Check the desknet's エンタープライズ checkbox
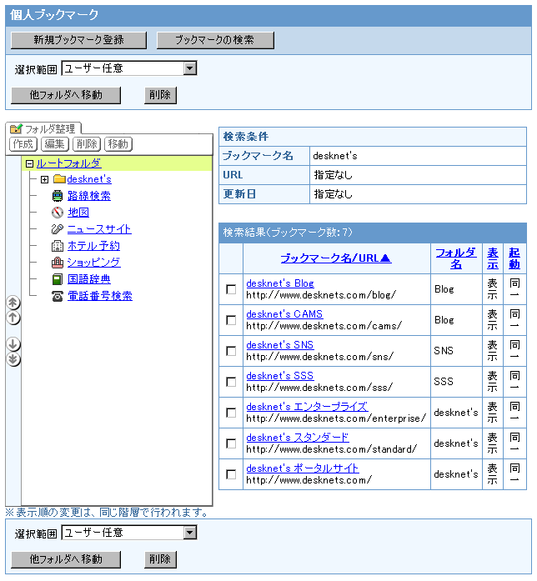The height and width of the screenshot is (581, 537). (231, 413)
